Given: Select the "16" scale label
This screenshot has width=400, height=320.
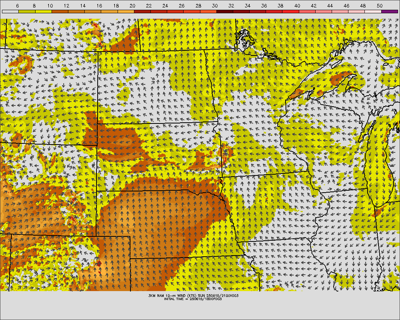Looking at the screenshot, I should pos(100,5).
